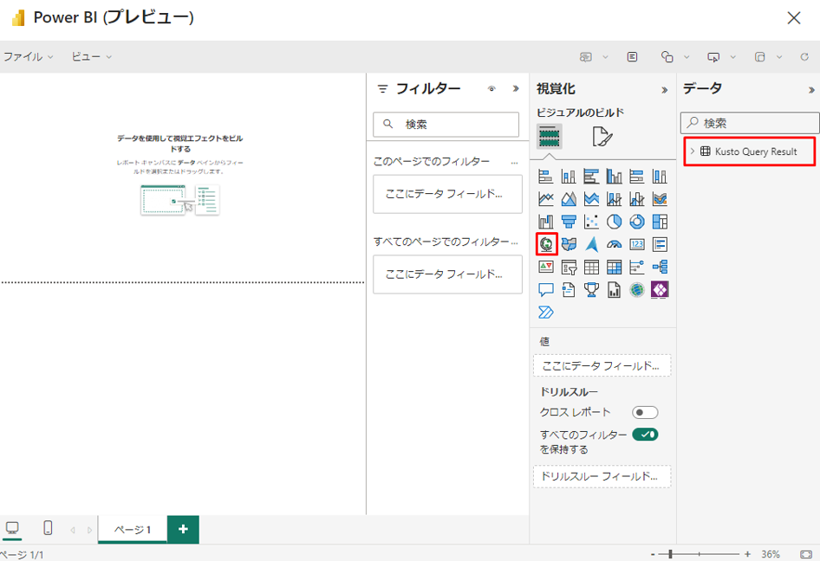Select the Scatter chart visual
Viewport: 820px width, 561px height.
(591, 222)
